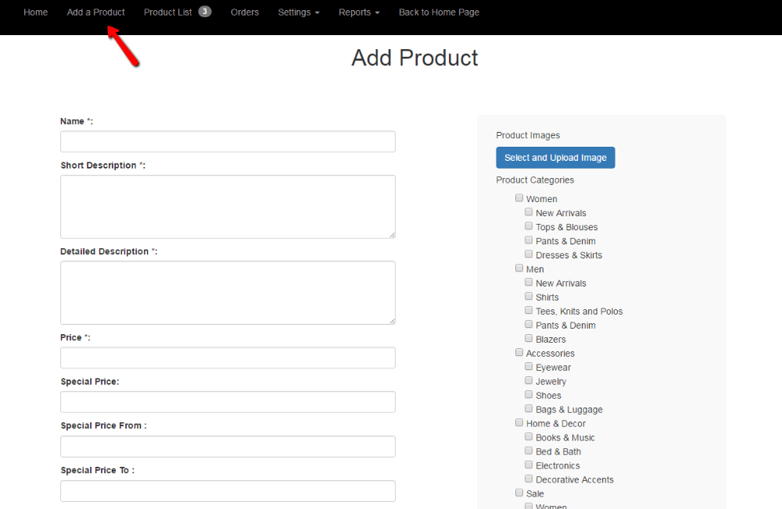The height and width of the screenshot is (509, 782).
Task: Follow the Back to Home Page link
Action: [439, 12]
